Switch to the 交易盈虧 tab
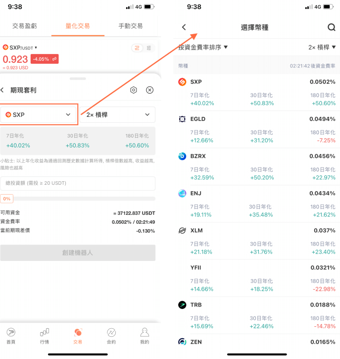 click(24, 26)
